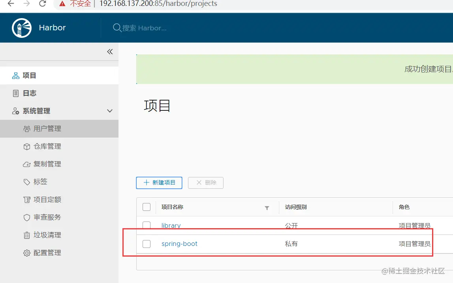Click the 审查服务 shield icon
This screenshot has height=283, width=453.
(x=26, y=218)
